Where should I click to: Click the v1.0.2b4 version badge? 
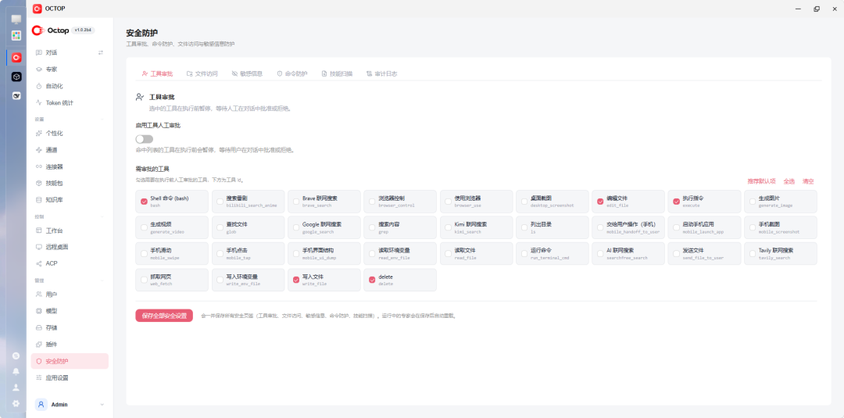[x=83, y=30]
